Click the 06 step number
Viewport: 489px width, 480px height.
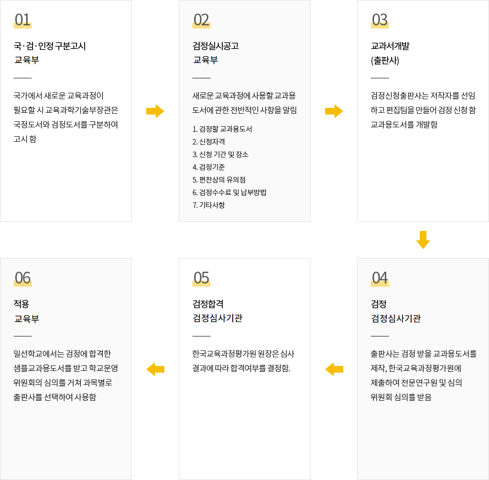coord(23,278)
